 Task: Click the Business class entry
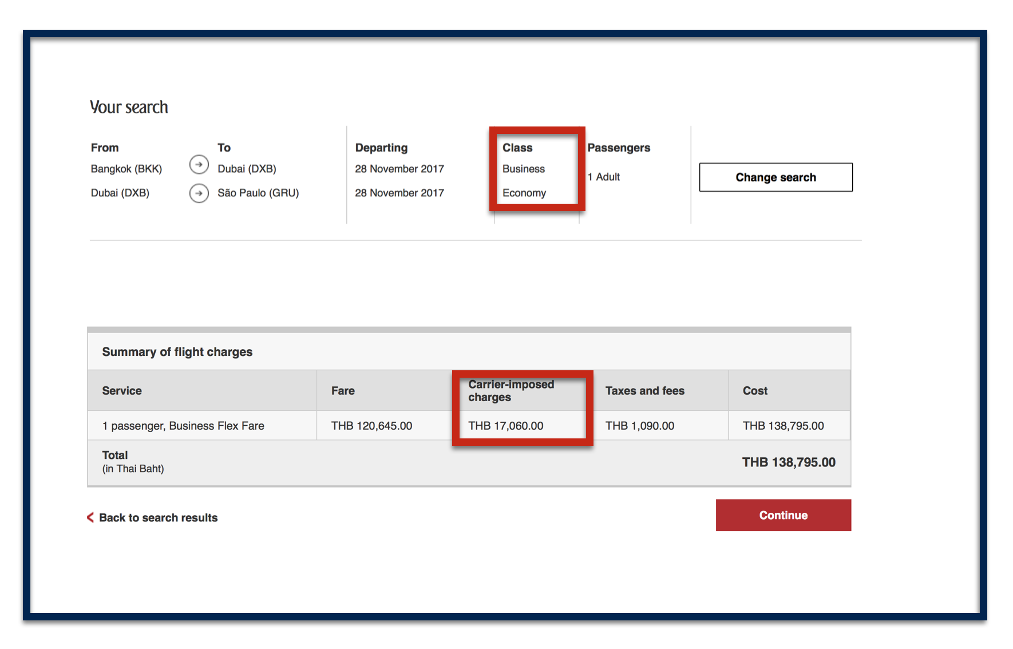[x=524, y=169]
